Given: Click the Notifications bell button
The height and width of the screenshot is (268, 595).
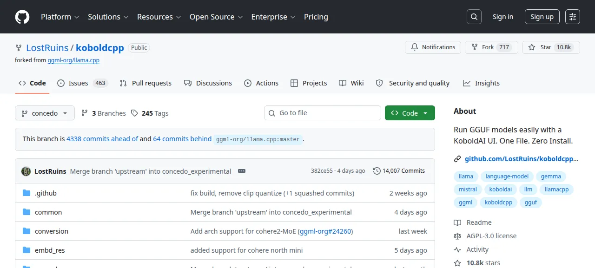Looking at the screenshot, I should tap(433, 47).
